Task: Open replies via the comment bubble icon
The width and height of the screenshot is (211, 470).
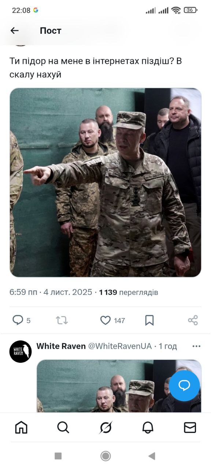Action: [18, 320]
